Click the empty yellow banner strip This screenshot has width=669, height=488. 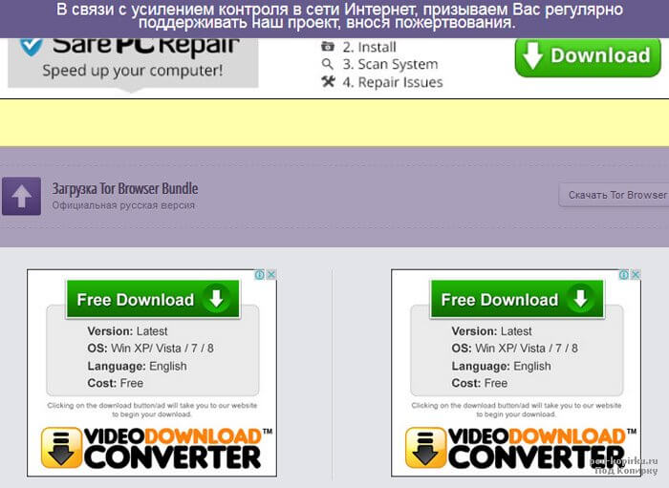pyautogui.click(x=334, y=123)
